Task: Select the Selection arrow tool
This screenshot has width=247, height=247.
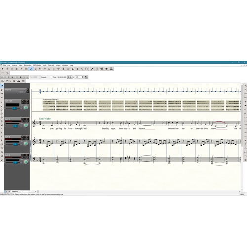Action: click(x=3, y=69)
